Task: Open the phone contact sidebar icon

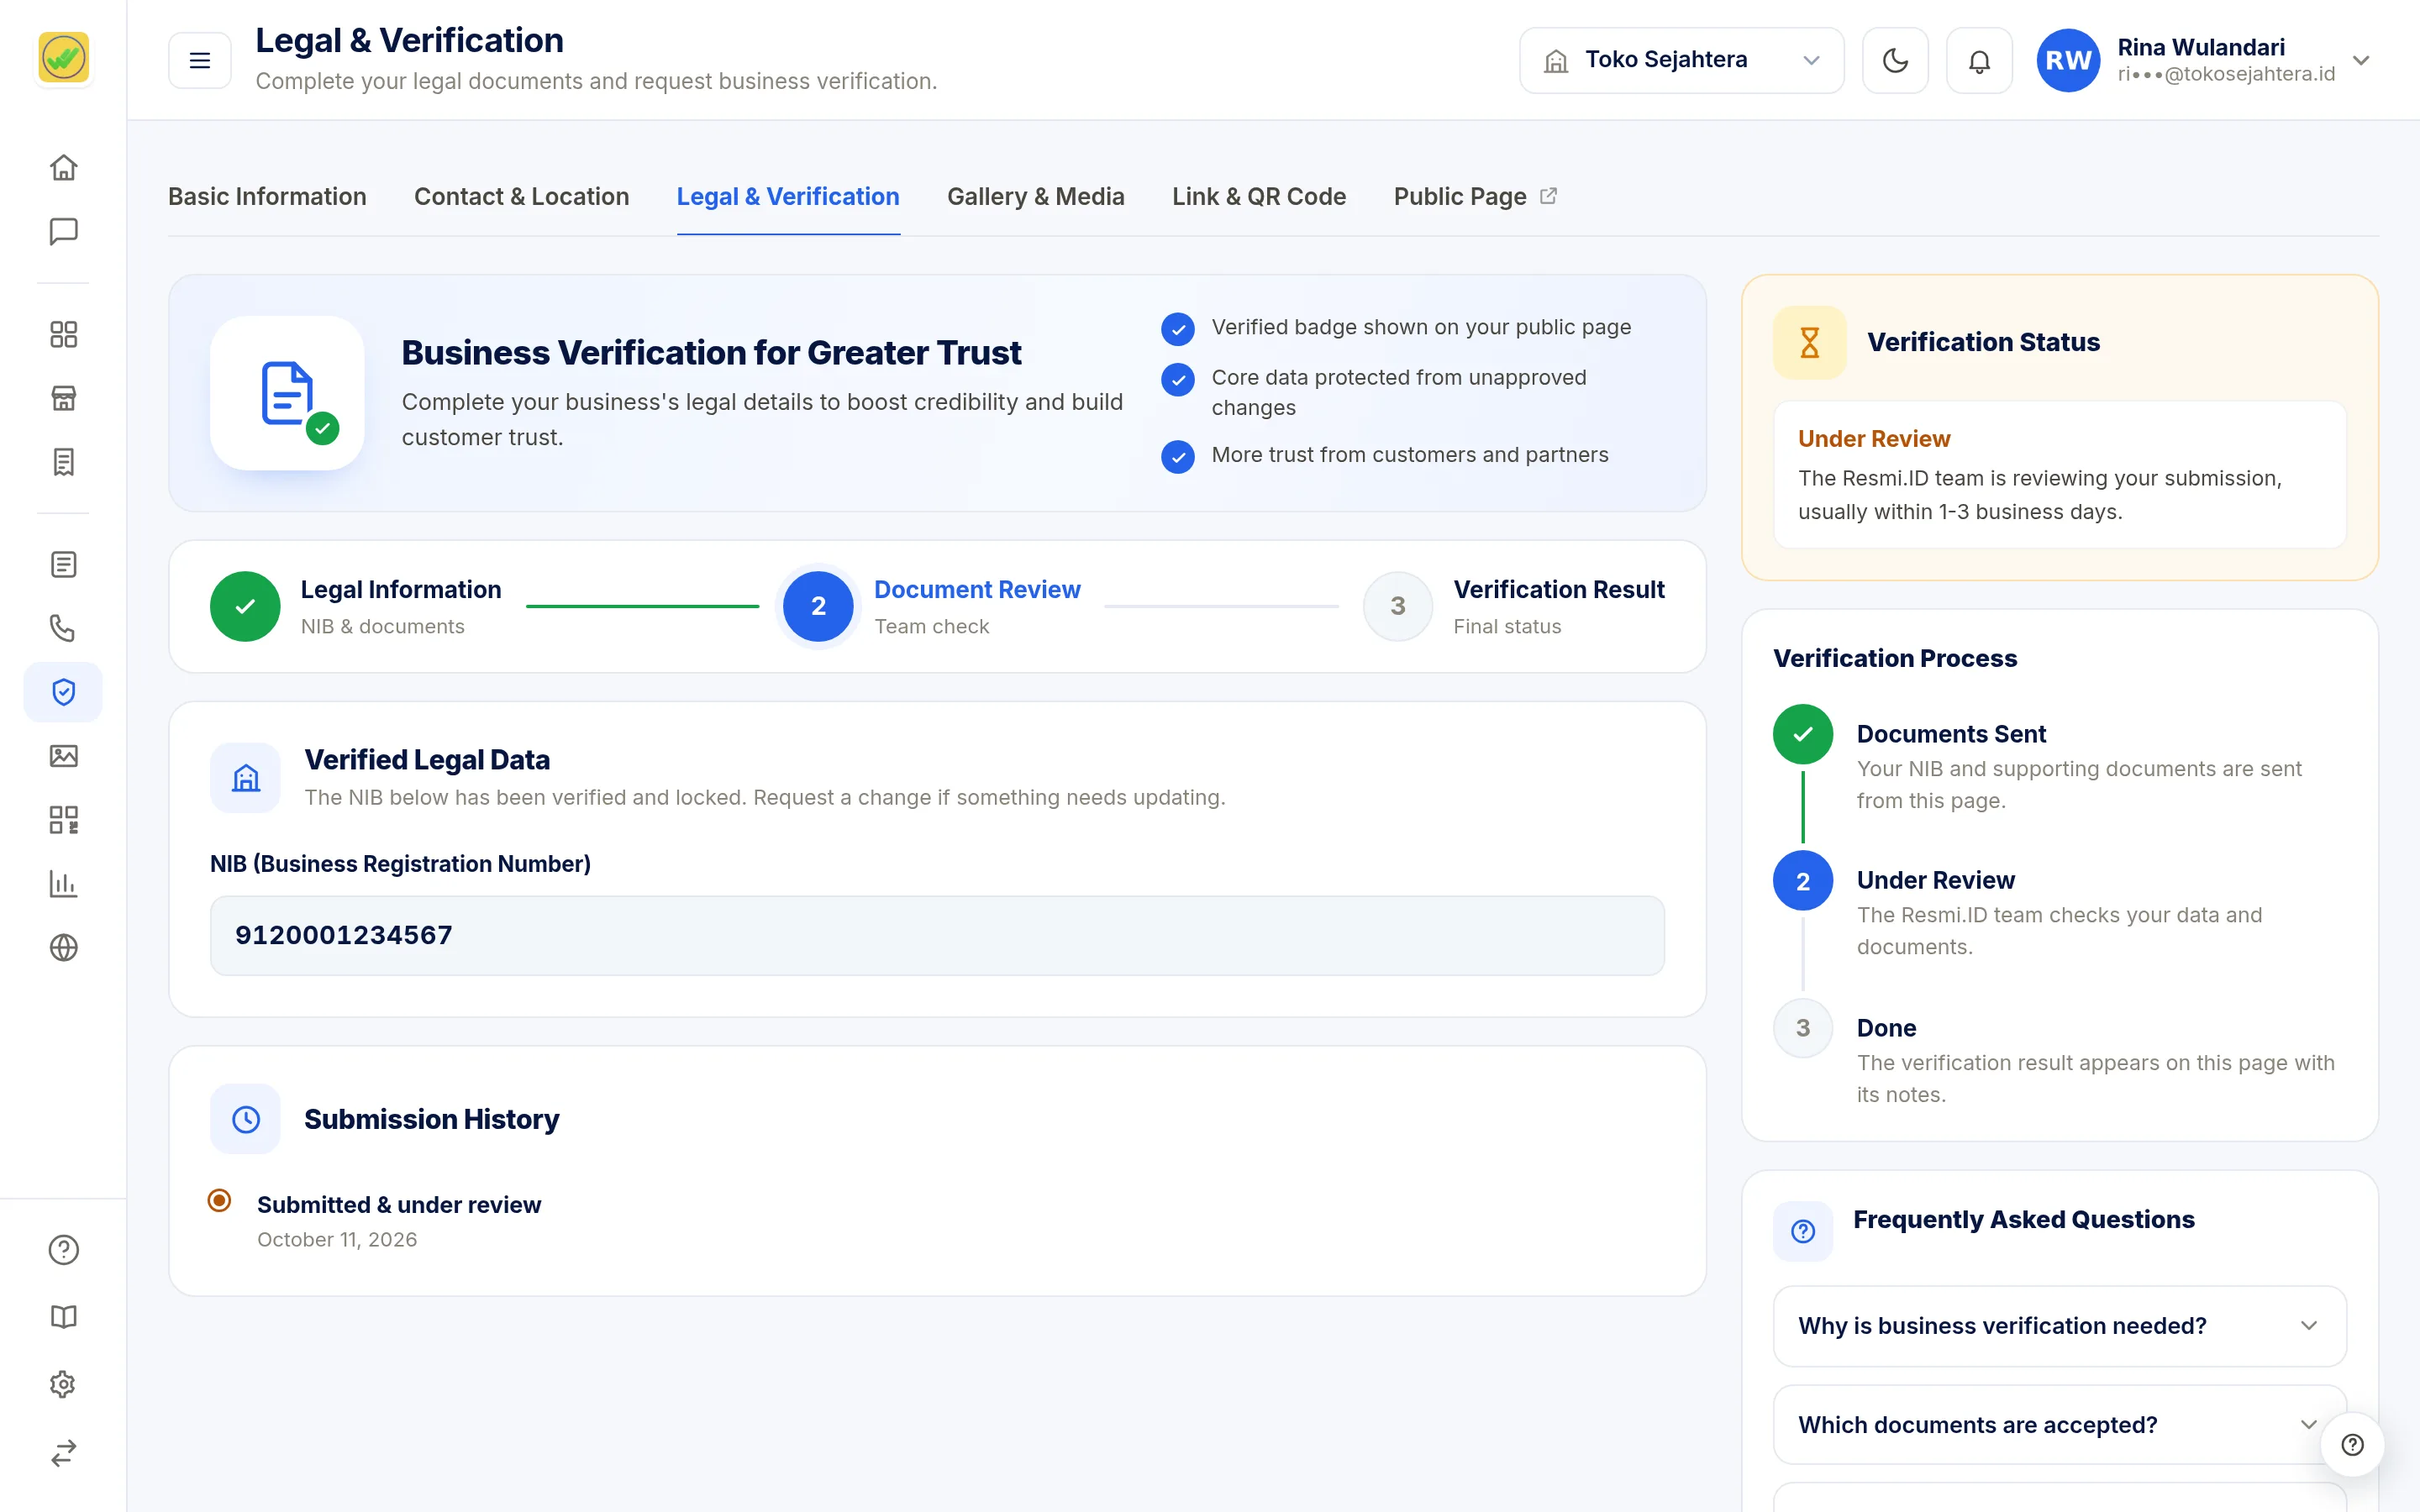Action: 63,628
